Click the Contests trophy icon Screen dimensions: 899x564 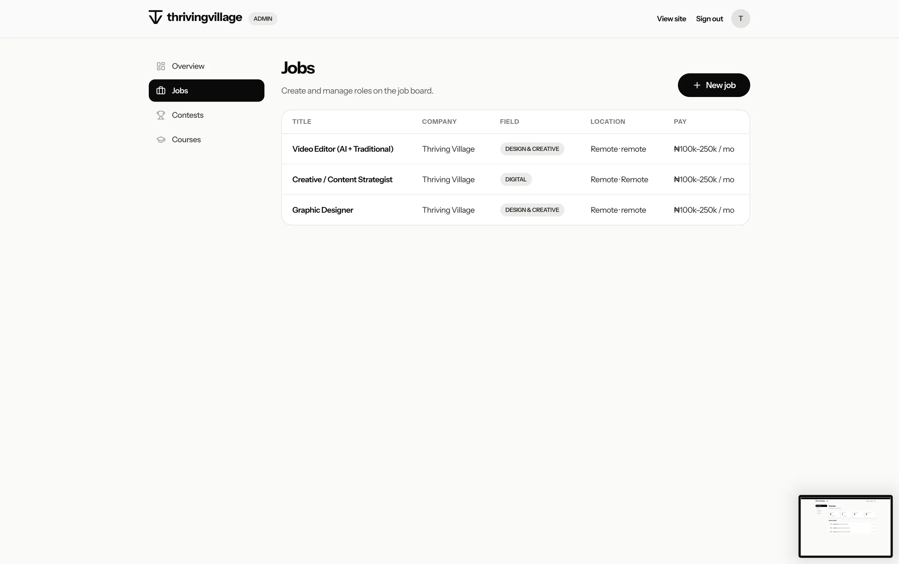tap(161, 115)
